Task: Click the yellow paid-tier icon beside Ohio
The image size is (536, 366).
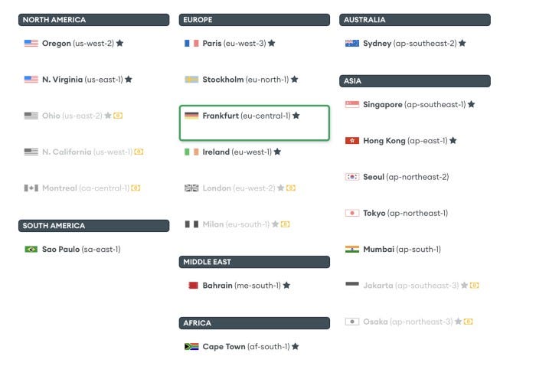Action: (x=118, y=116)
